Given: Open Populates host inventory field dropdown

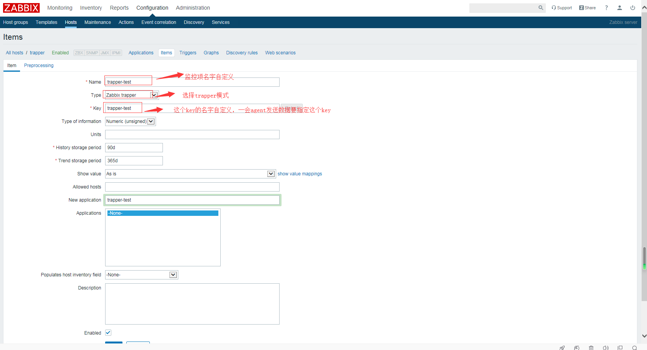Looking at the screenshot, I should click(x=141, y=275).
